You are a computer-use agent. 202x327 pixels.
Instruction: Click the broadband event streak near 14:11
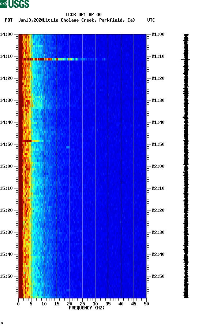[x=64, y=59]
